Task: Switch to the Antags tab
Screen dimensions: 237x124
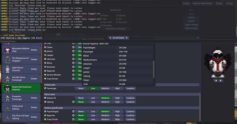Action: click(x=65, y=34)
